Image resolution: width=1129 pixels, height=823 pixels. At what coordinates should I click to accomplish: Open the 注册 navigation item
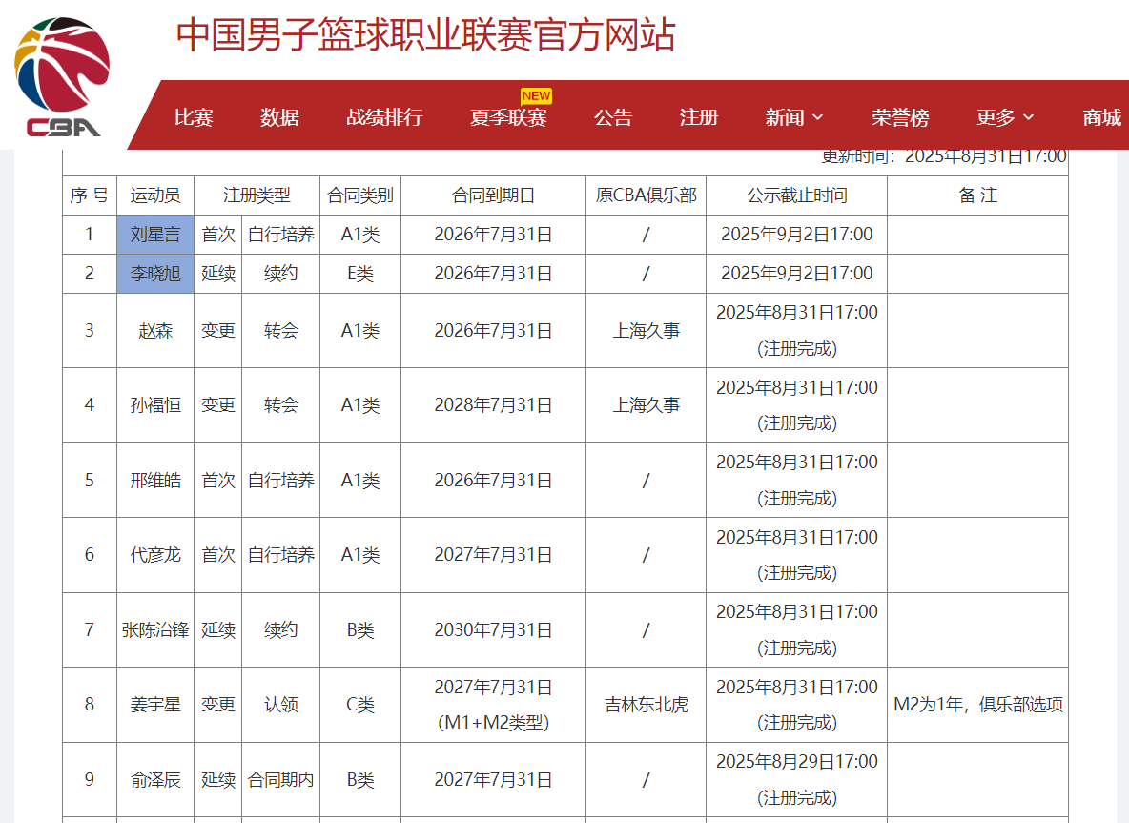click(699, 117)
